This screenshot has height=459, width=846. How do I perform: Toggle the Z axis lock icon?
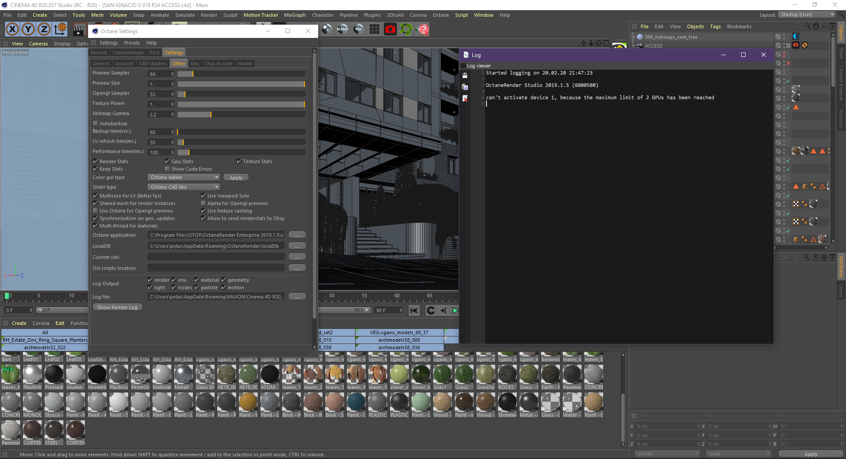coord(44,30)
